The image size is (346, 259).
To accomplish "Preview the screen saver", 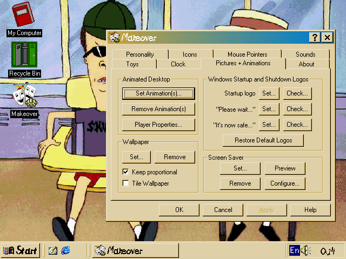I will pyautogui.click(x=285, y=168).
